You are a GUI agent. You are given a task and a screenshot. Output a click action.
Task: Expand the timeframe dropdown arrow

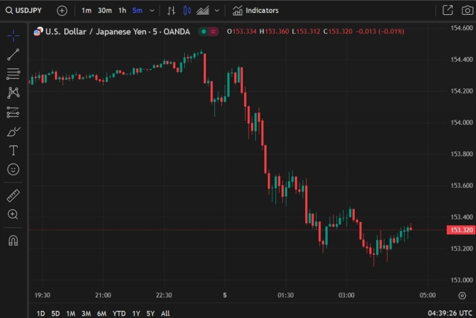[x=152, y=11]
